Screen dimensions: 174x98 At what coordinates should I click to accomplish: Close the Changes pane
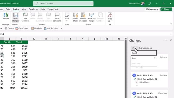tap(171, 40)
